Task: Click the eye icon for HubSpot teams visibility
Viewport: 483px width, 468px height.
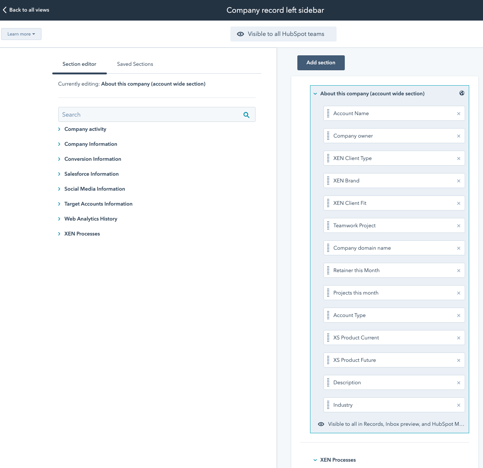Action: pos(241,34)
